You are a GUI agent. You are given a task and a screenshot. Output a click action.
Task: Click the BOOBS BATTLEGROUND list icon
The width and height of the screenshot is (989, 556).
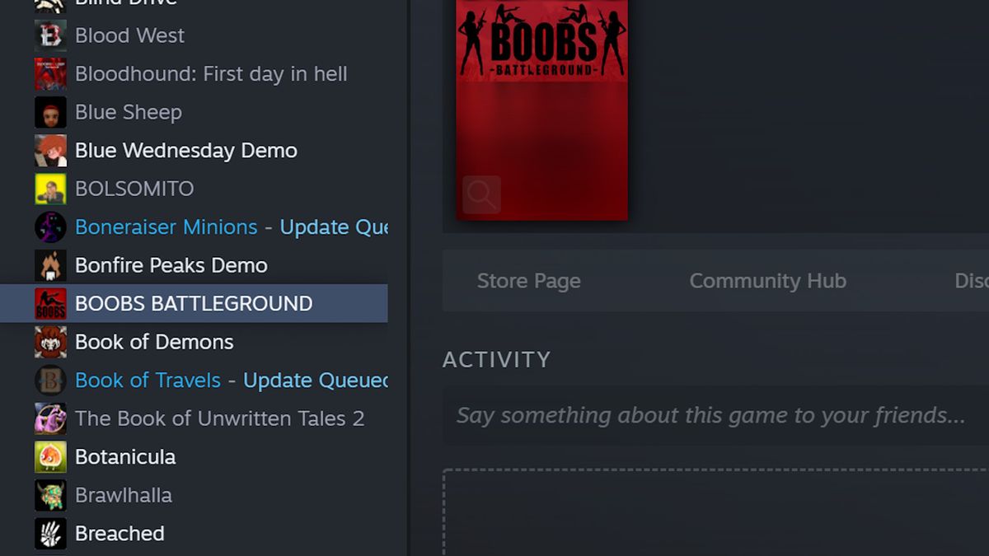(x=50, y=304)
